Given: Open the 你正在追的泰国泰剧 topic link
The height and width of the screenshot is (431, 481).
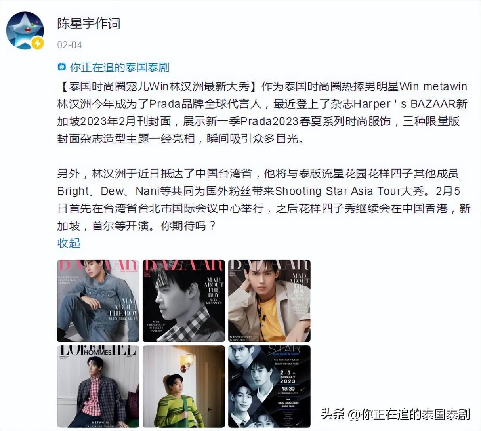Looking at the screenshot, I should (x=119, y=67).
